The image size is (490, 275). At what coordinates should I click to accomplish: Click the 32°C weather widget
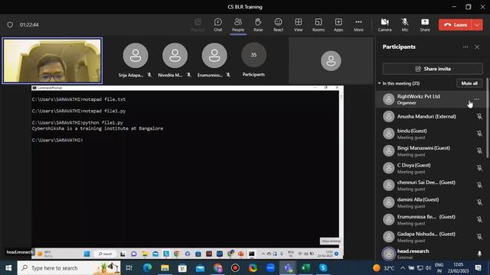384,268
